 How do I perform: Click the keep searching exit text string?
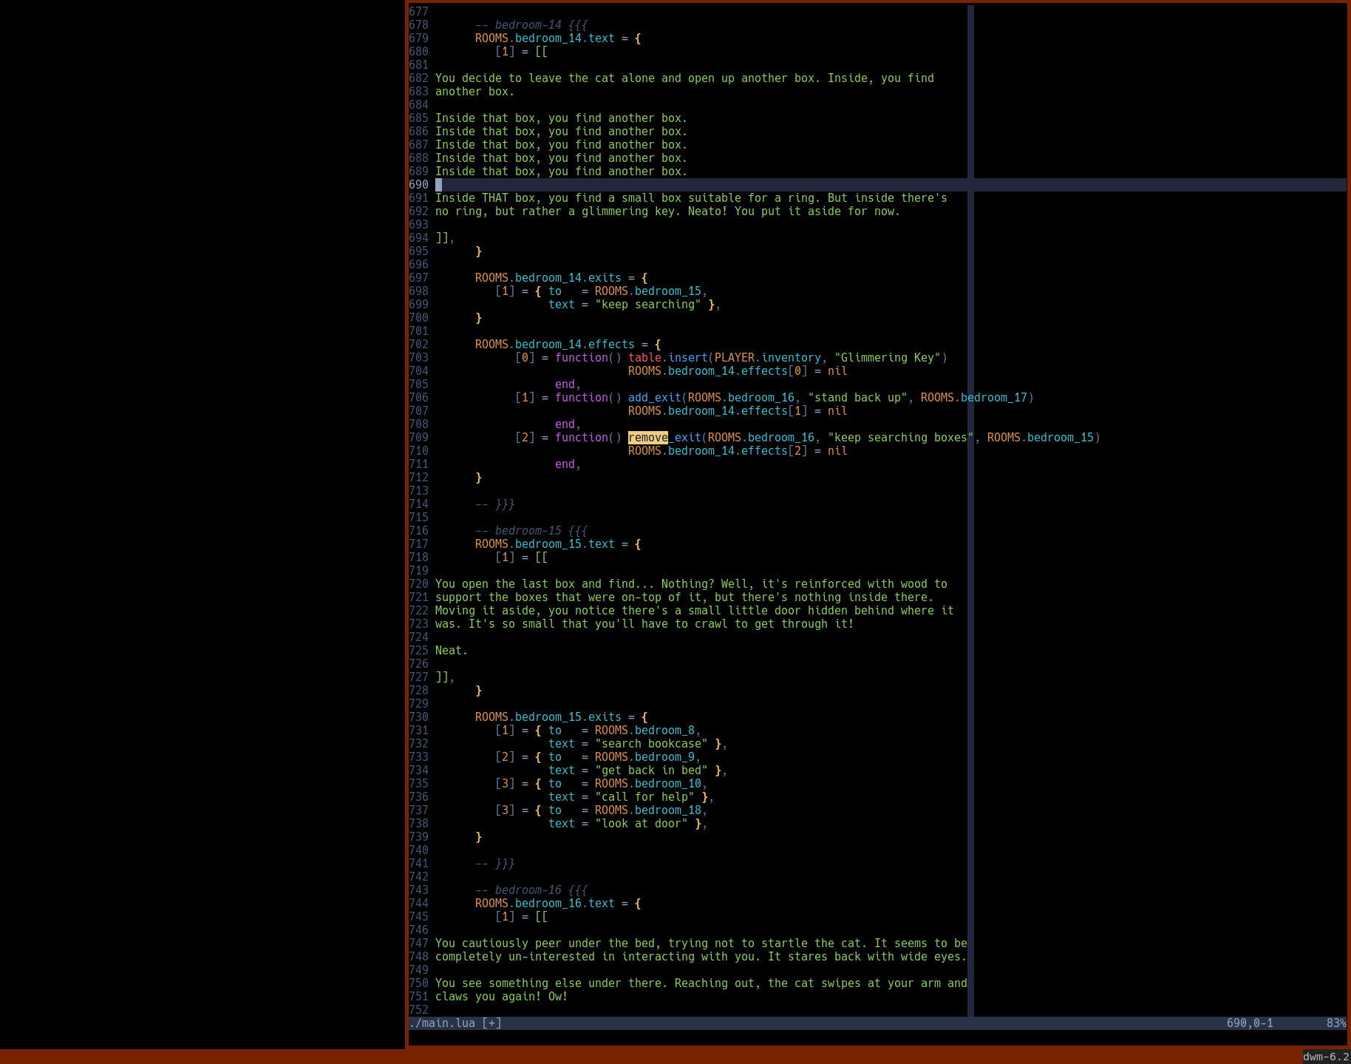[648, 304]
